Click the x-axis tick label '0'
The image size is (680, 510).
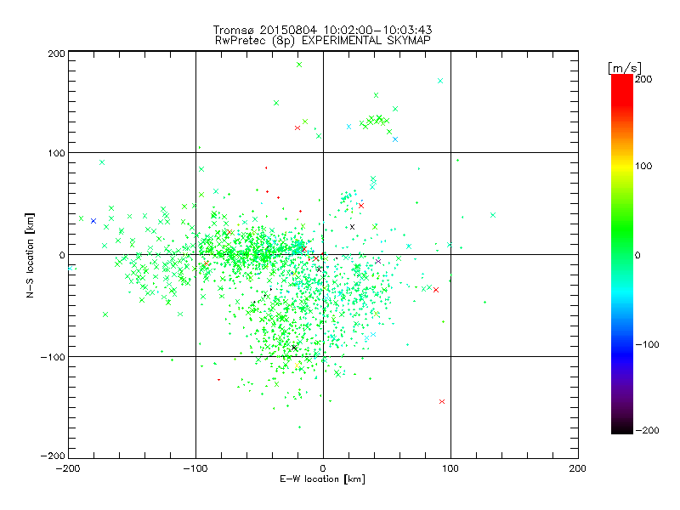(x=323, y=468)
